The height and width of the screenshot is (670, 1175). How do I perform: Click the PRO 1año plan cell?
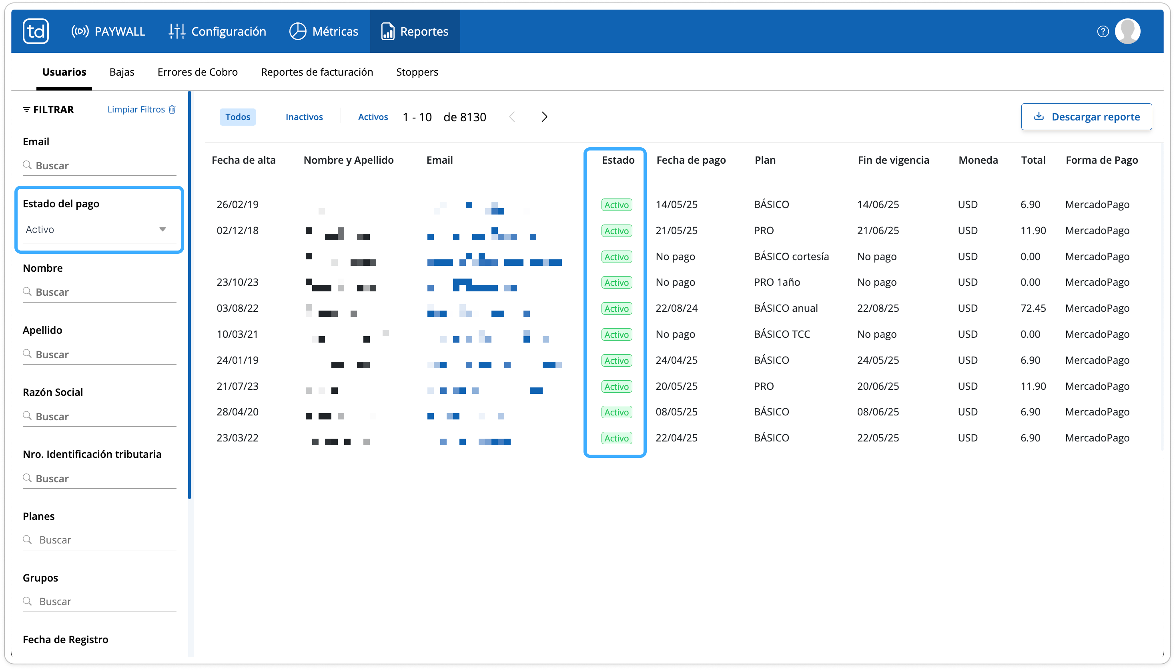tap(776, 282)
